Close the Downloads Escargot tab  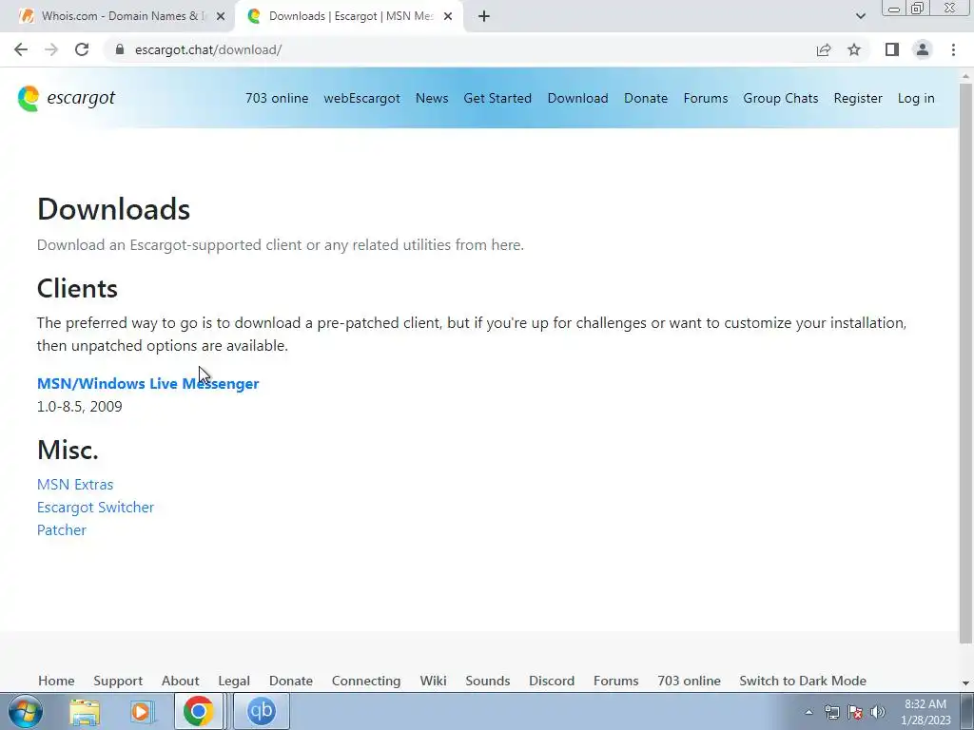point(448,16)
